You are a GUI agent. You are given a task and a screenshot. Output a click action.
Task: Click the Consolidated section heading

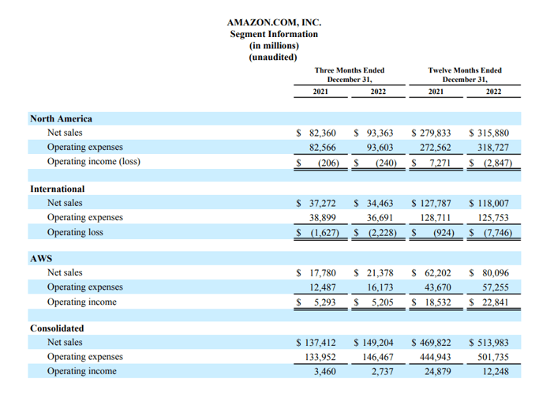(x=57, y=328)
